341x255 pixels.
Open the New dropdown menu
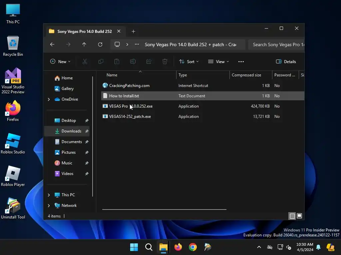[x=60, y=61]
